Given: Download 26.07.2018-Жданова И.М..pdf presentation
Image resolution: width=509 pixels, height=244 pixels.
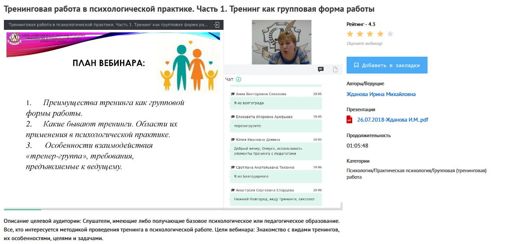Looking at the screenshot, I should pos(392,120).
